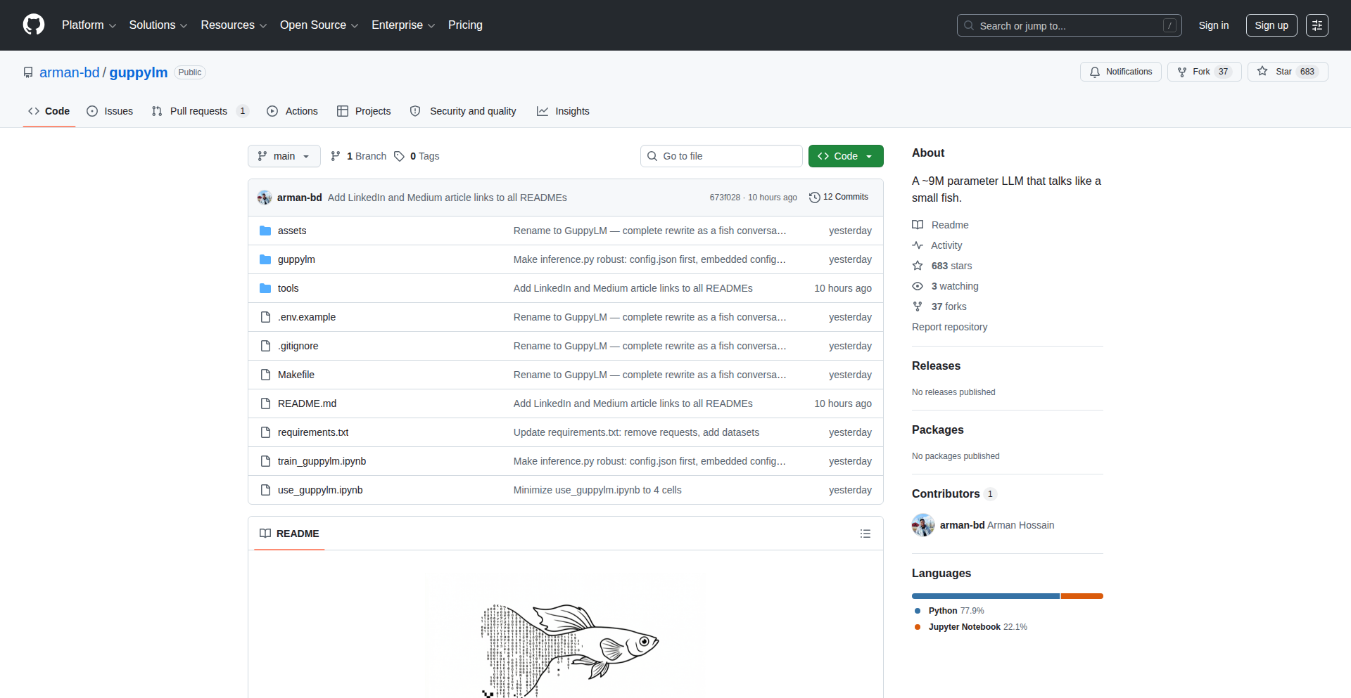Open the assets folder

coord(291,231)
